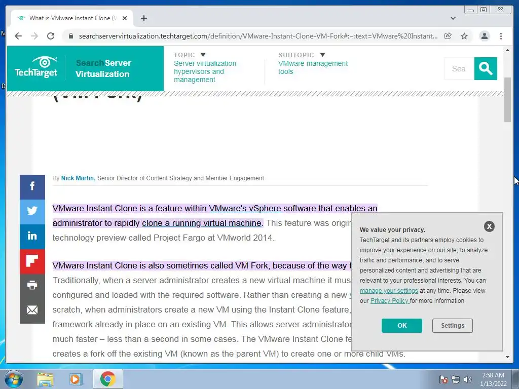Screen dimensions: 519x389
Task: Click the TechTarget logo
Action: click(x=36, y=67)
